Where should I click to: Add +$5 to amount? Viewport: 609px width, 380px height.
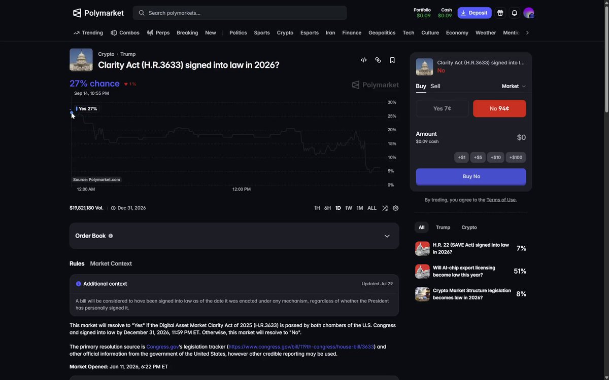coord(478,158)
